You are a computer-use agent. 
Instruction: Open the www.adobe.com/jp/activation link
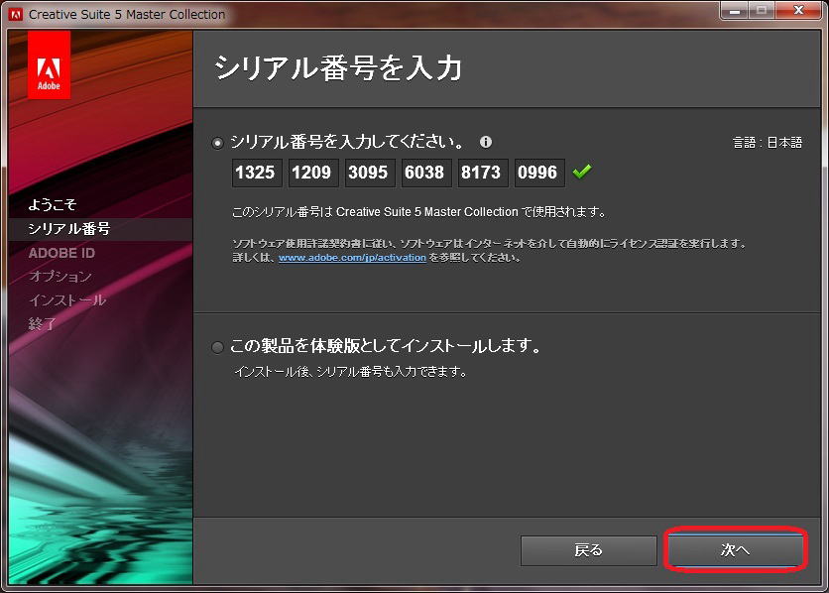[352, 258]
